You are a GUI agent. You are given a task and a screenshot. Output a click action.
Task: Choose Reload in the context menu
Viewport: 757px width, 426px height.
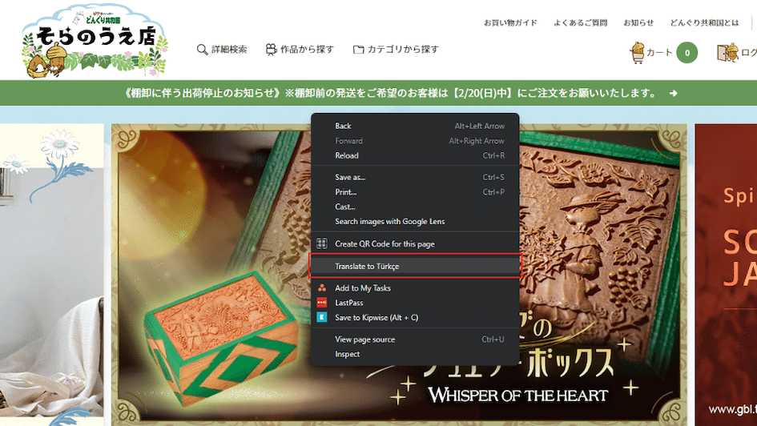[x=415, y=155]
